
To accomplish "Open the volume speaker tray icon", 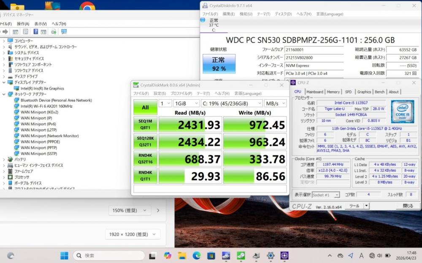I will tap(379, 255).
